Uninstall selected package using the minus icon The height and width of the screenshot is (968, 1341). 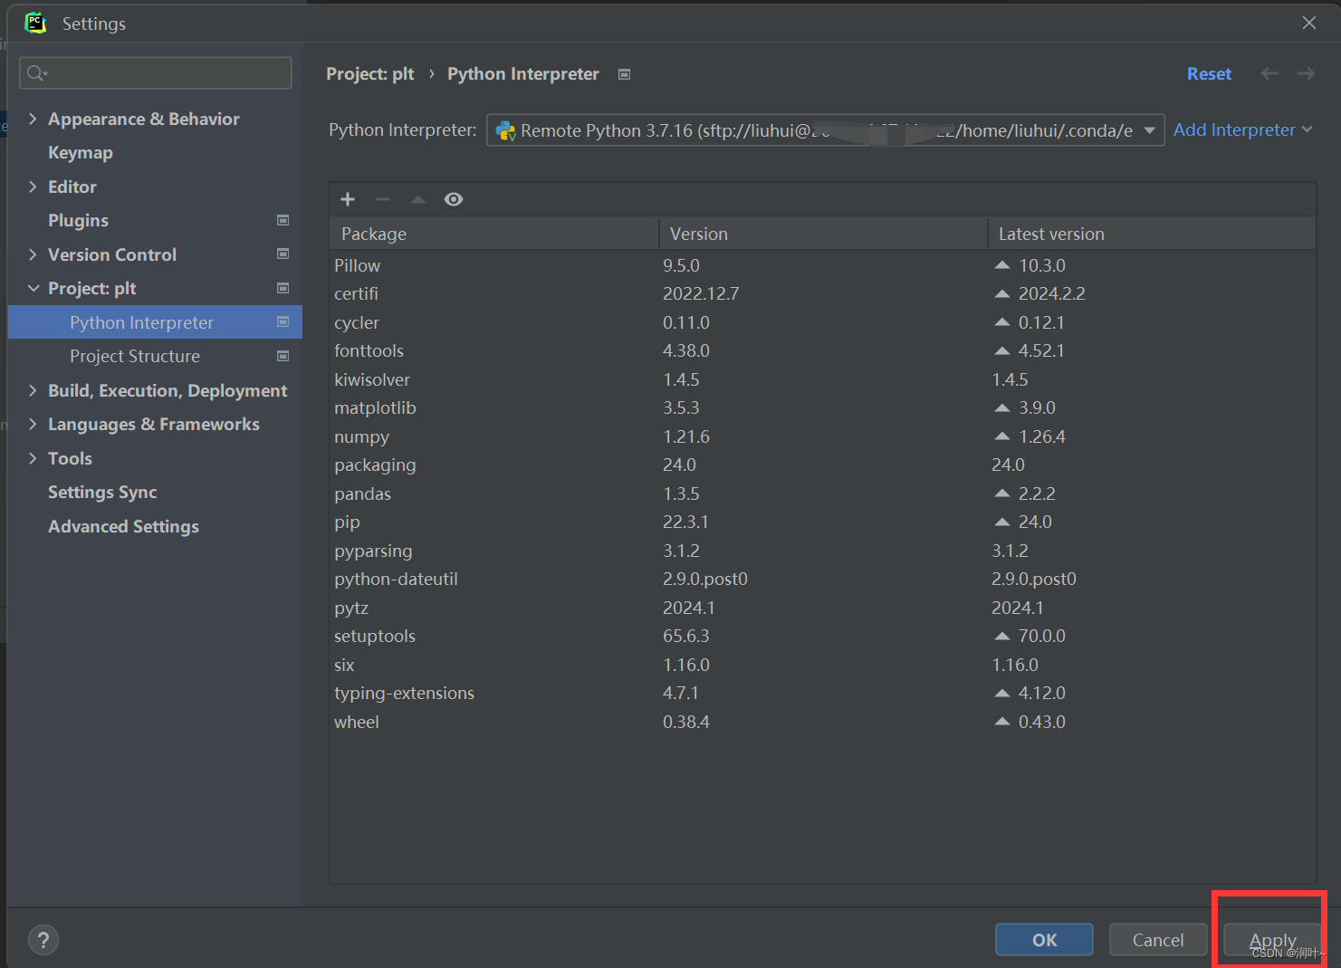click(382, 199)
